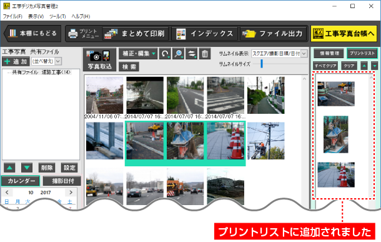Move print list item down

tap(374, 66)
